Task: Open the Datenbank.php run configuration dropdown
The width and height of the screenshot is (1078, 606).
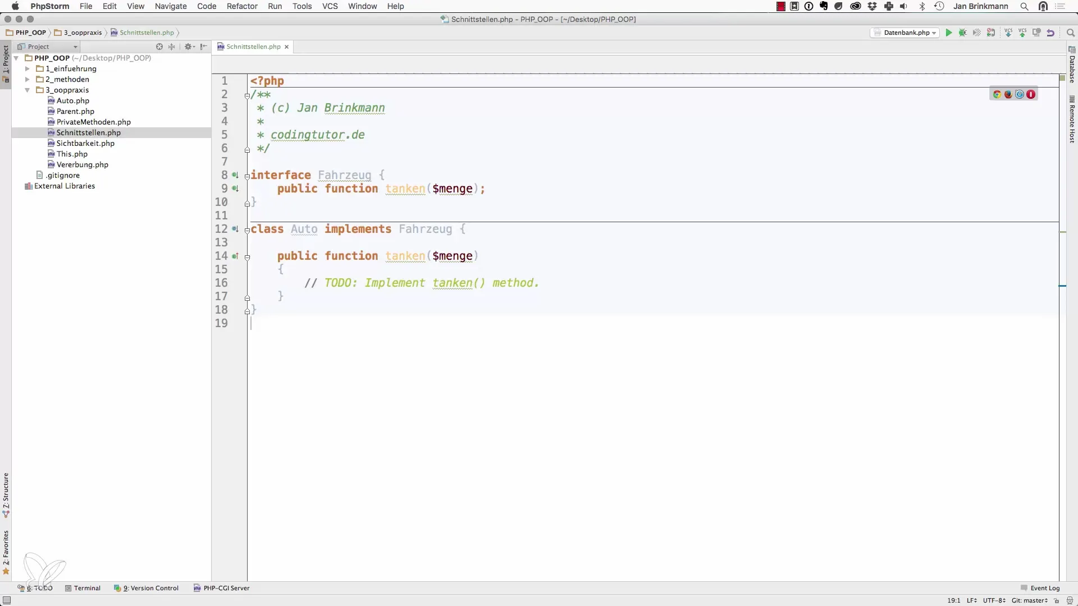Action: pyautogui.click(x=905, y=33)
